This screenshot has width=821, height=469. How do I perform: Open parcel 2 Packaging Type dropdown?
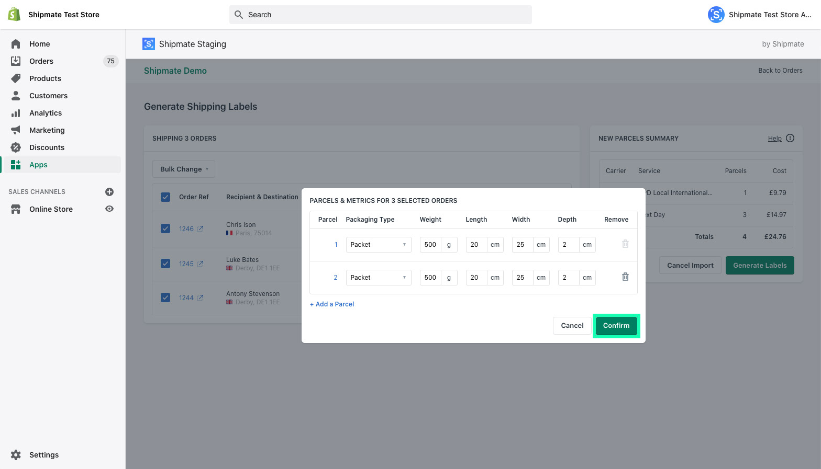379,278
